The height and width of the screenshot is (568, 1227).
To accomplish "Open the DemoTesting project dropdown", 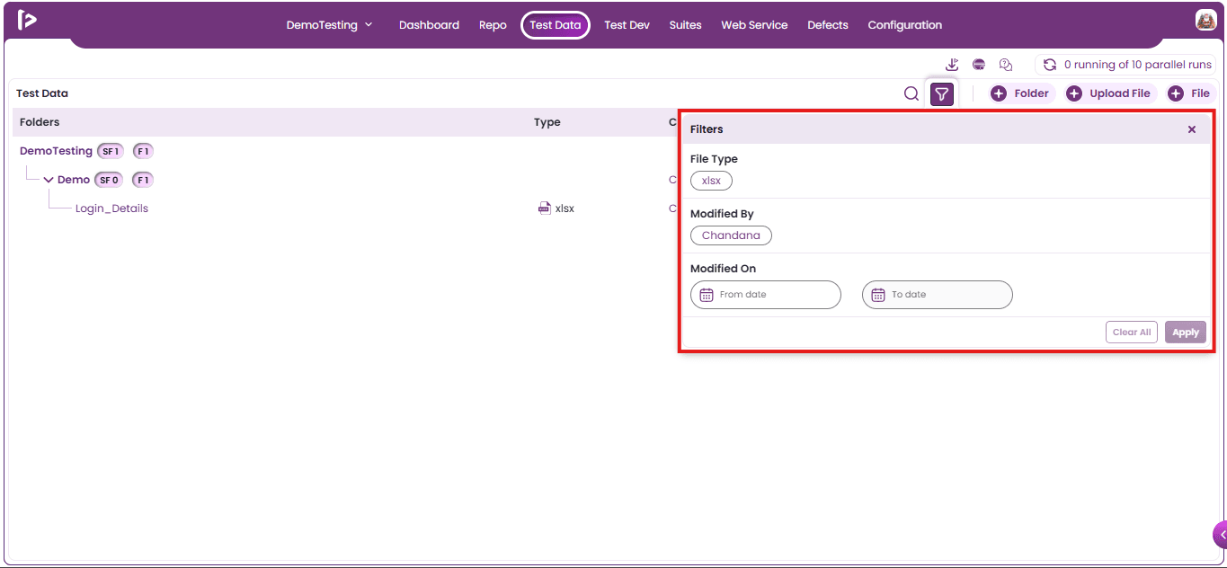I will pyautogui.click(x=329, y=25).
